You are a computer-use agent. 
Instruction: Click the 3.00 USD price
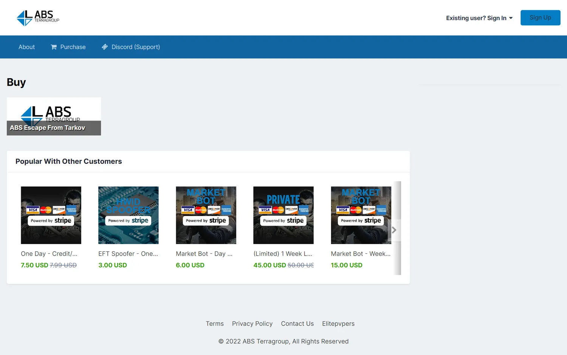pos(113,265)
